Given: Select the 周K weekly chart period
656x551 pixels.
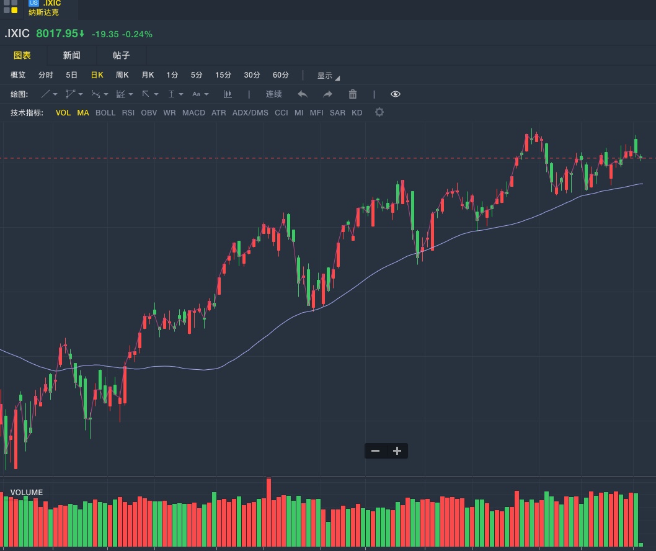Looking at the screenshot, I should [x=122, y=75].
